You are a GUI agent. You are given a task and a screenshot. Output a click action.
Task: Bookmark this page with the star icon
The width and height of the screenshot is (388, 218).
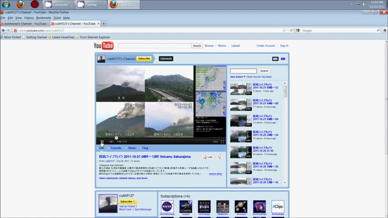284,31
